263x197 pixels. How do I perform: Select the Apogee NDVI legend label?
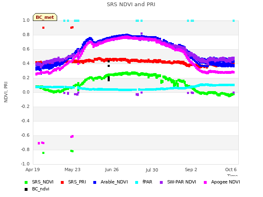226,182
